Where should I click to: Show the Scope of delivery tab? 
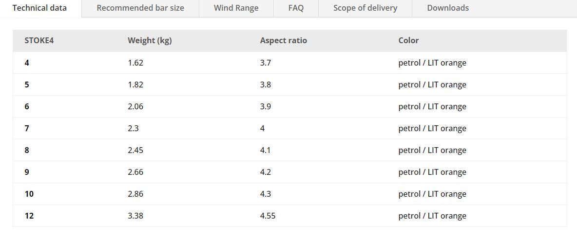pos(365,8)
